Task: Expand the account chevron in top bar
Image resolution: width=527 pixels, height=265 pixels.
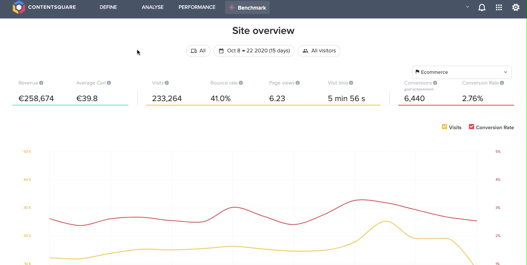Action: coord(467,7)
